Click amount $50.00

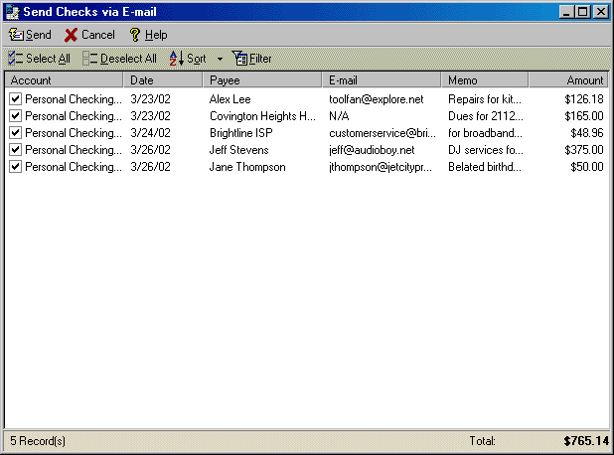[x=587, y=167]
